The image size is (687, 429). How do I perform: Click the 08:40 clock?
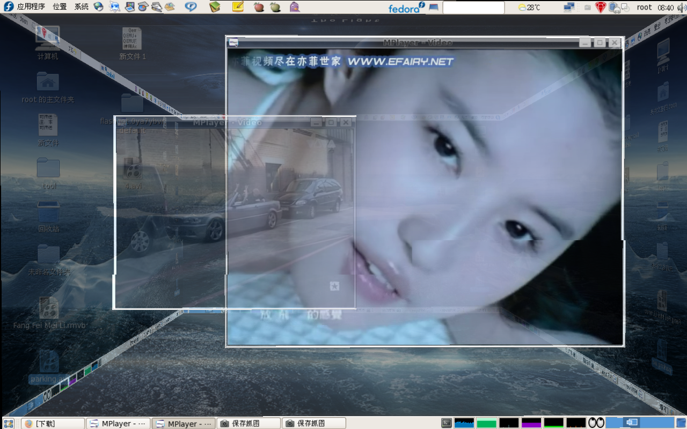[666, 8]
